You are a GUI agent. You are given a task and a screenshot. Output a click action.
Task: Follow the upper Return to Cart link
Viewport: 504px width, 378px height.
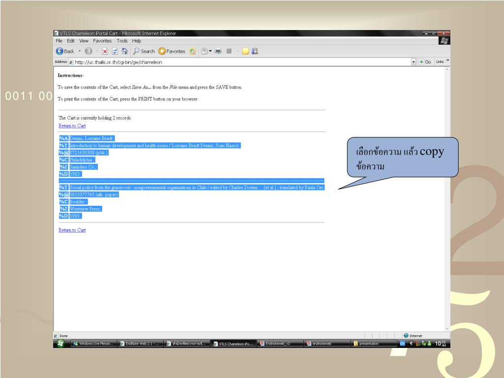72,126
